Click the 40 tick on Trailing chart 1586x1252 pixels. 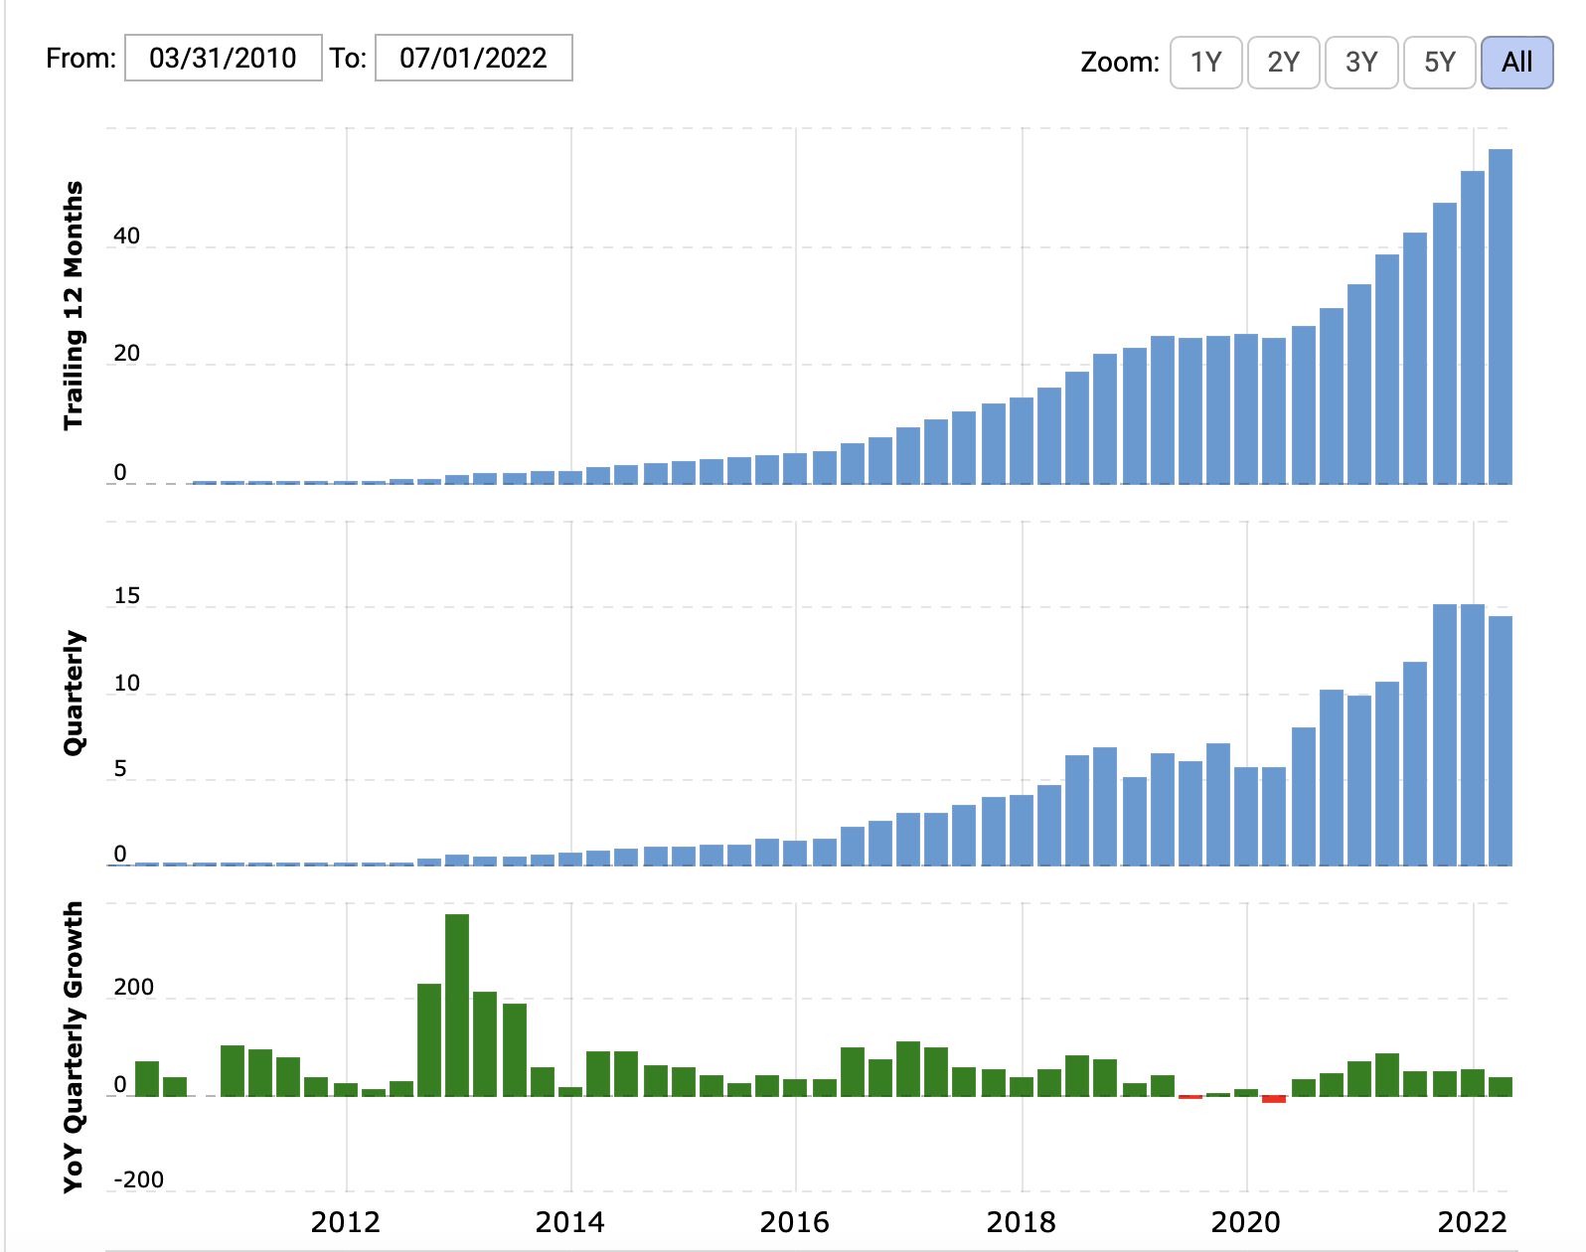point(126,237)
